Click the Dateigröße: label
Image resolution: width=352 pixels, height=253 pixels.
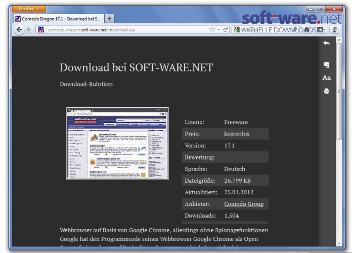point(200,181)
